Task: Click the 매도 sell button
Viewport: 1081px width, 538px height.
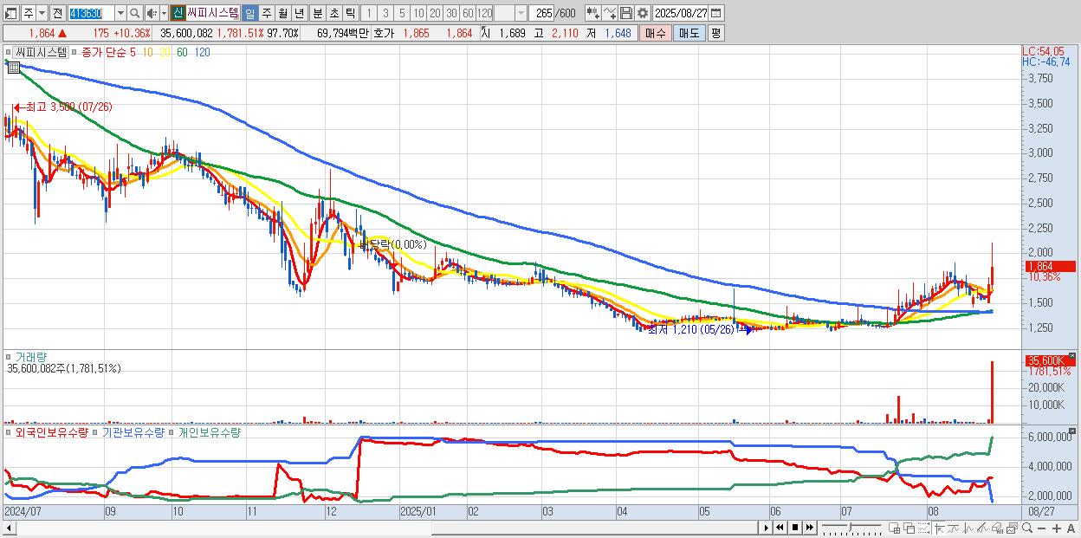Action: pyautogui.click(x=689, y=33)
